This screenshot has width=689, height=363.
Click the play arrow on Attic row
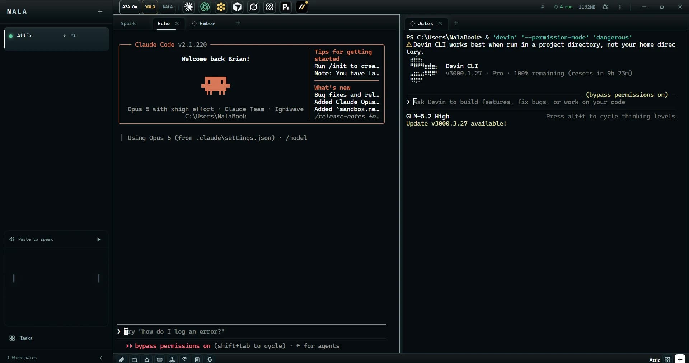pos(65,36)
